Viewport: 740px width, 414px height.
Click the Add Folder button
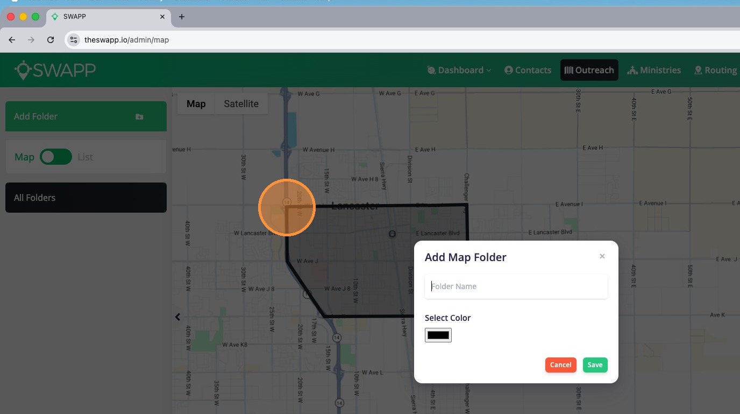pos(86,116)
